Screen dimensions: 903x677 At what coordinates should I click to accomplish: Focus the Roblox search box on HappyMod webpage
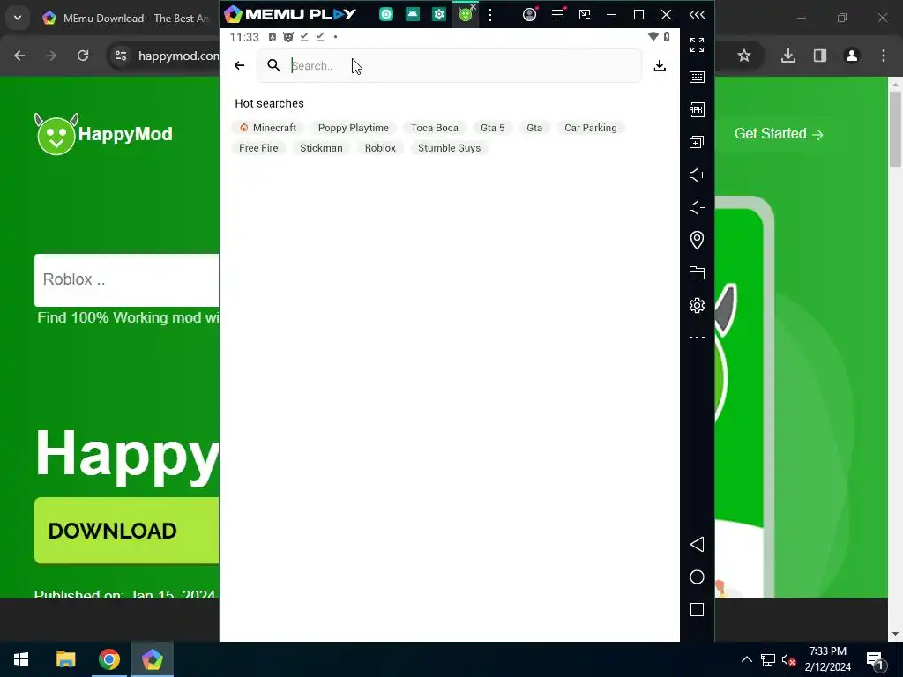pyautogui.click(x=127, y=279)
